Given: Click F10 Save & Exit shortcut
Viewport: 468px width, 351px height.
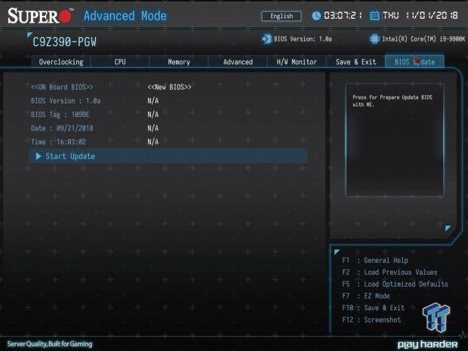Looking at the screenshot, I should (x=373, y=308).
